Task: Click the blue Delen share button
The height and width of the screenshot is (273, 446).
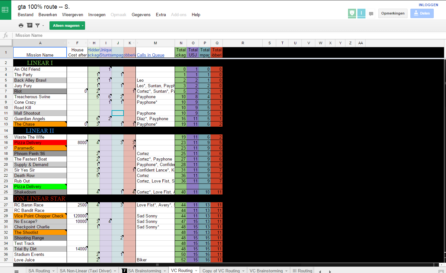Action: coord(422,13)
